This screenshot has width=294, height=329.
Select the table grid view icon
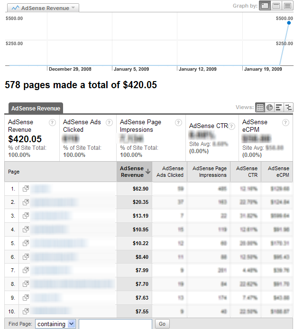[x=260, y=108]
